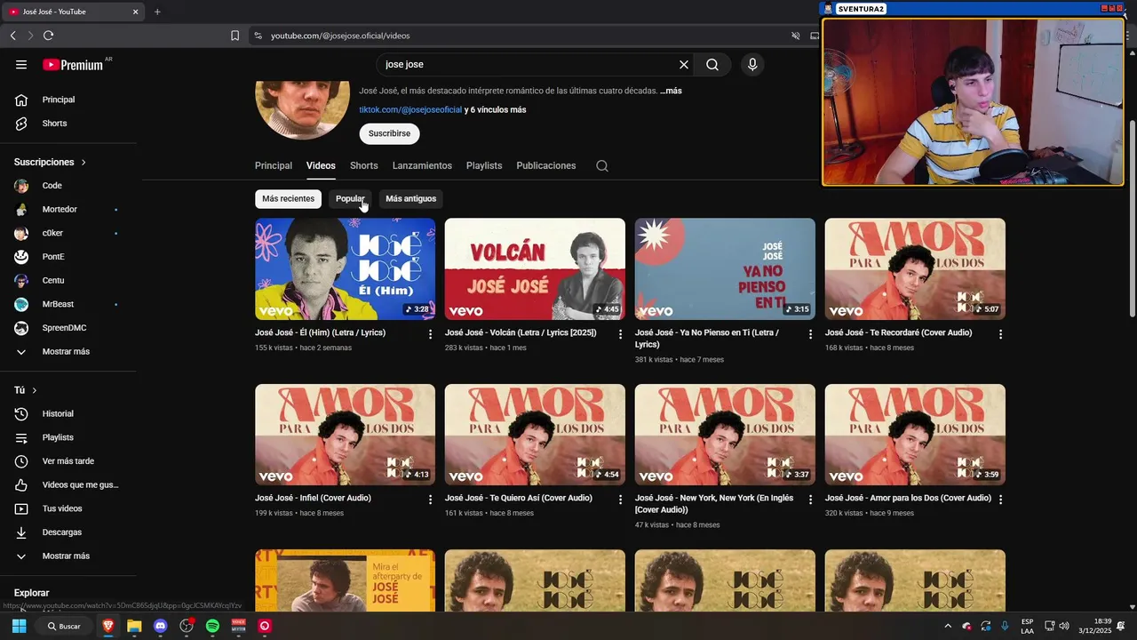Screen dimensions: 1137x640
Task: Submit search with magnifier icon
Action: 712,65
